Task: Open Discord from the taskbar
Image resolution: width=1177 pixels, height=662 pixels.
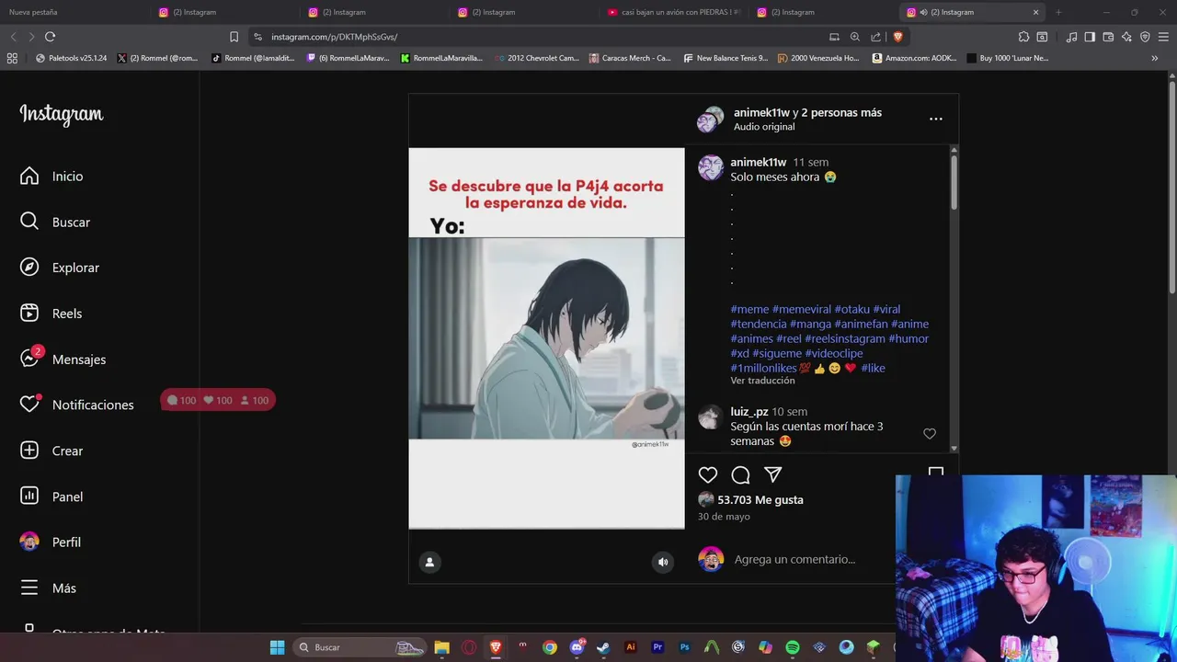Action: click(577, 647)
